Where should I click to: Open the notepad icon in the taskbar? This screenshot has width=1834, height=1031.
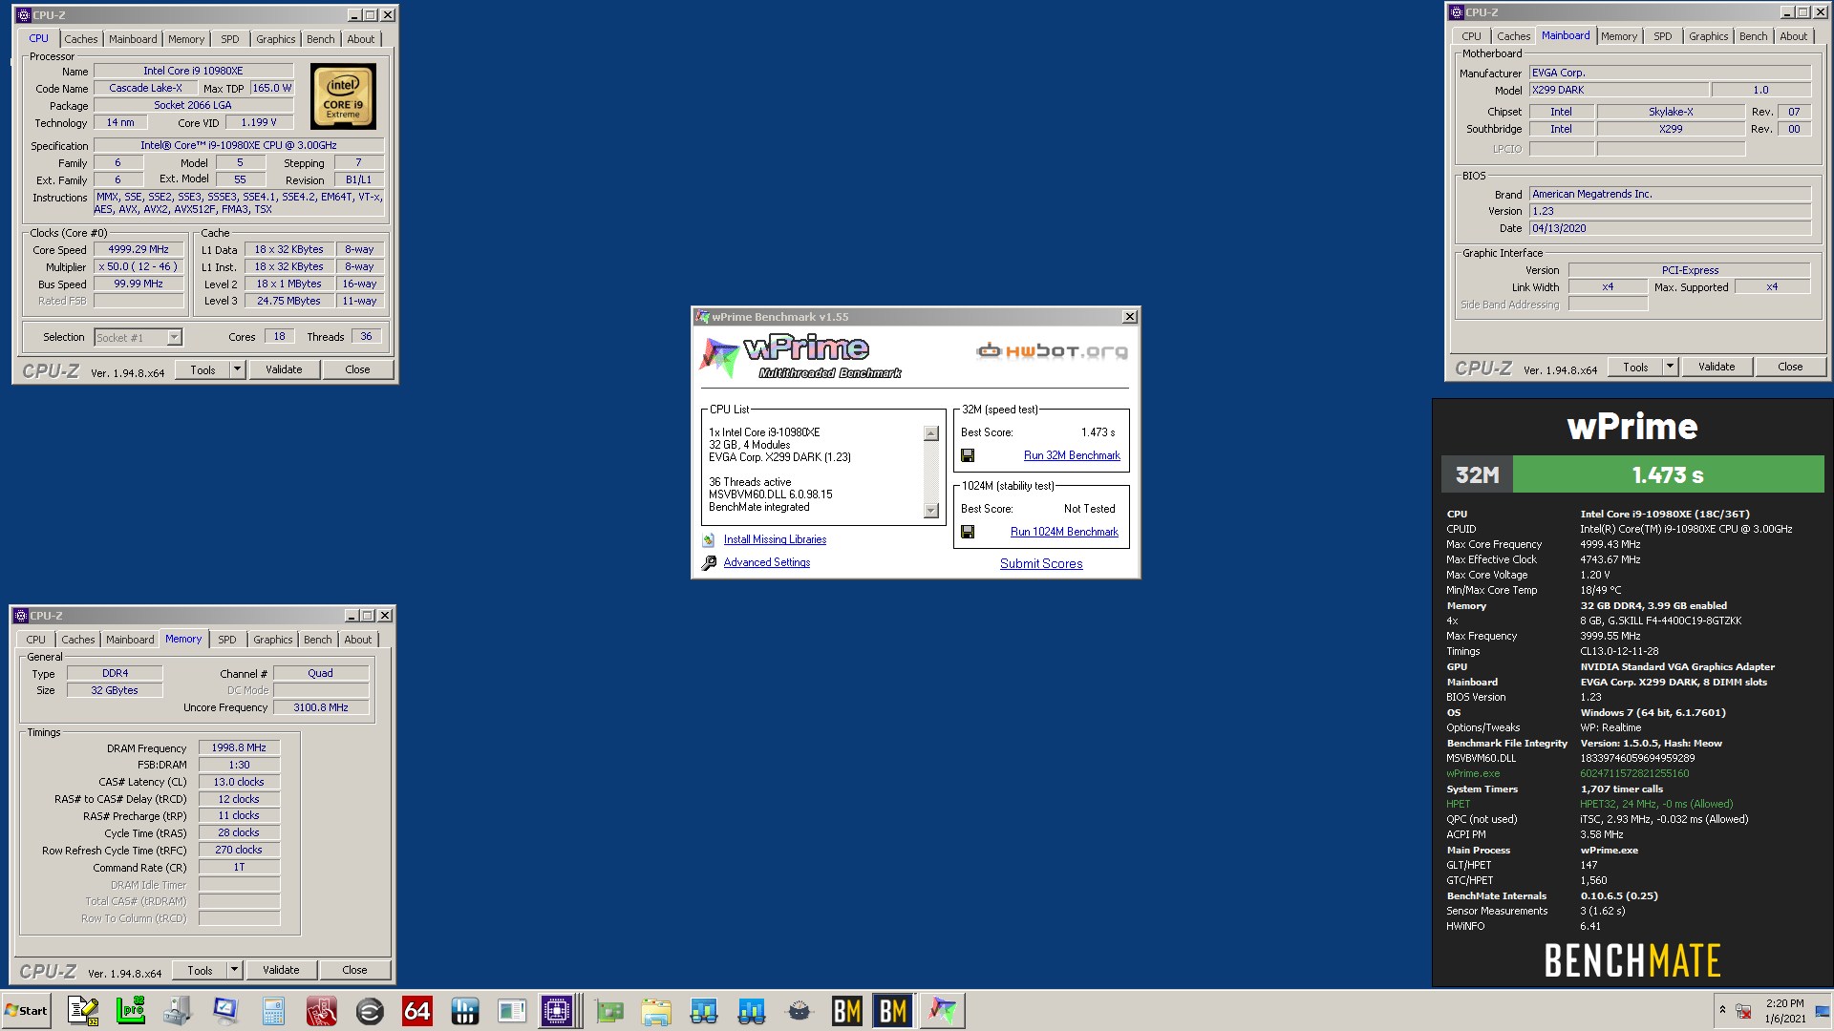click(83, 1010)
